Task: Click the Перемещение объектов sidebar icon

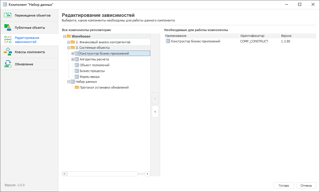Action: point(8,15)
